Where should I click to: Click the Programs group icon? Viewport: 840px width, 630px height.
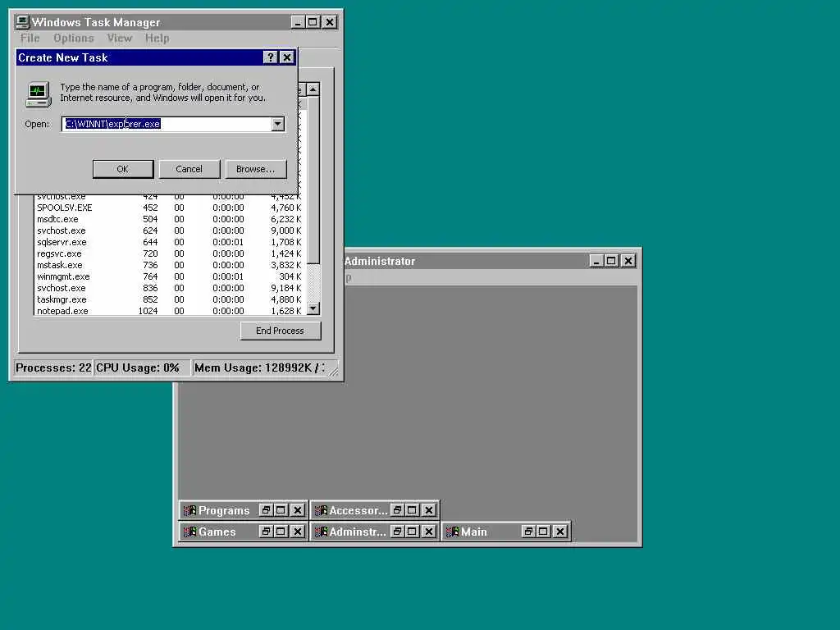[189, 510]
